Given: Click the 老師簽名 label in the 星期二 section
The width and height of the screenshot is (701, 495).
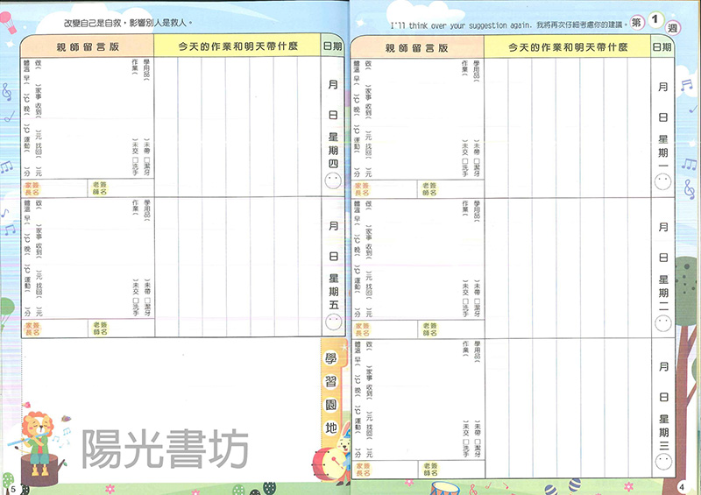Looking at the screenshot, I should [428, 329].
